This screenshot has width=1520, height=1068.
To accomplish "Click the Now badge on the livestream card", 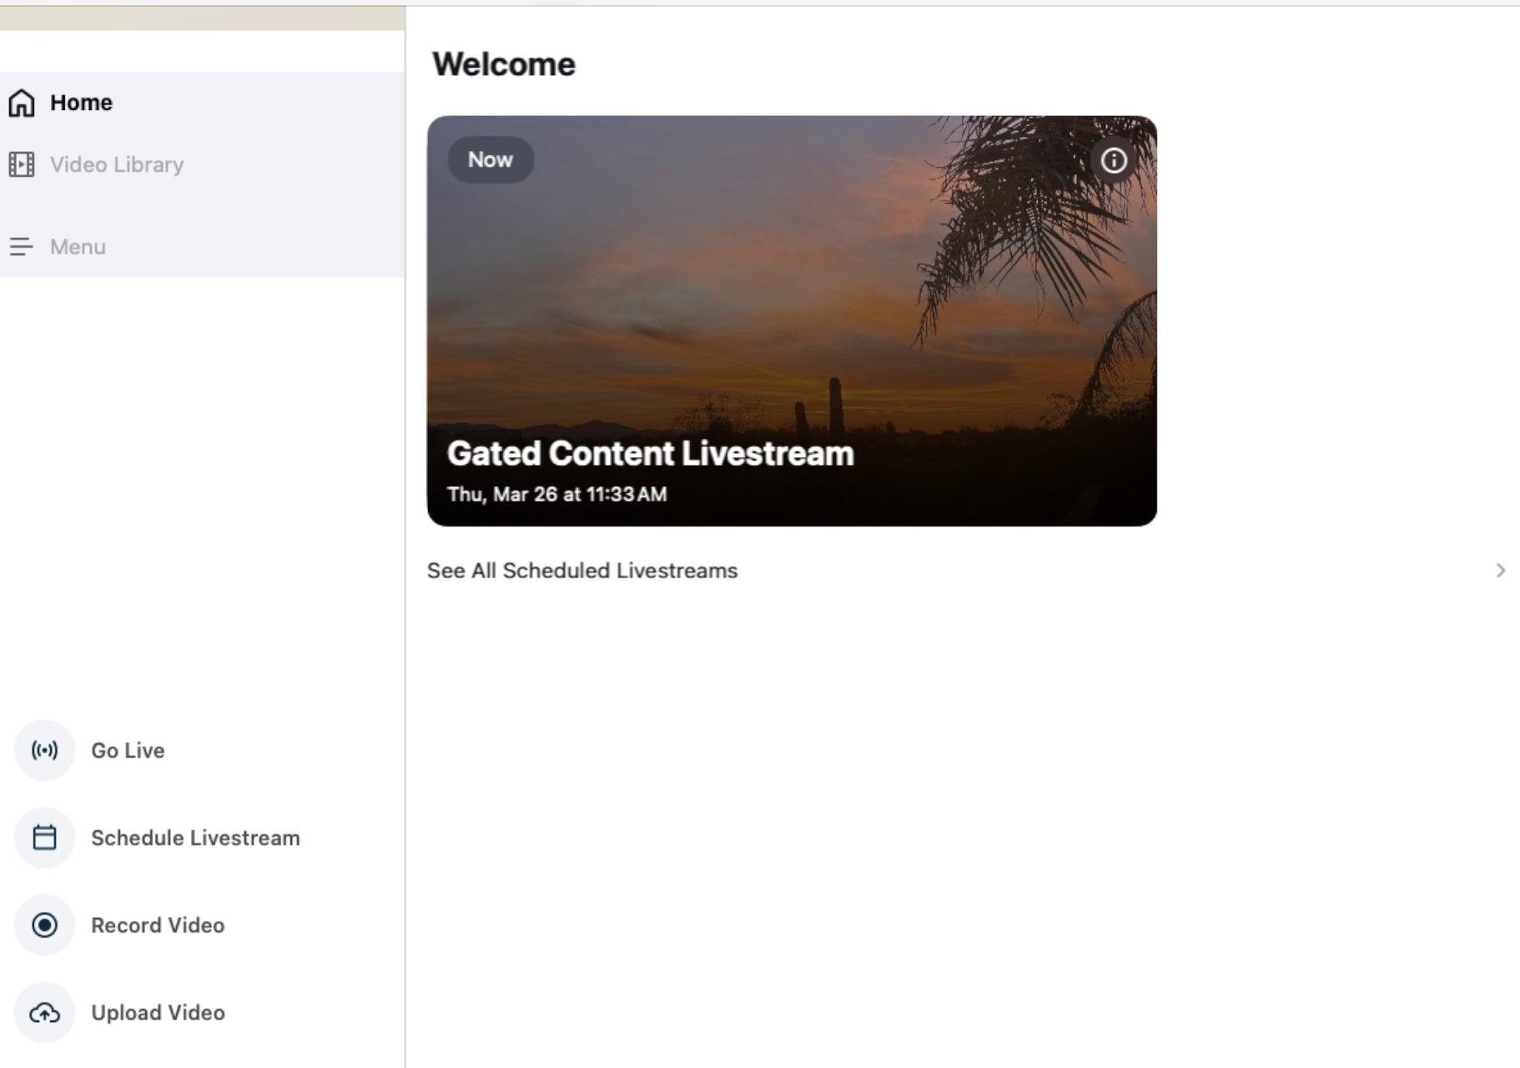I will (491, 160).
